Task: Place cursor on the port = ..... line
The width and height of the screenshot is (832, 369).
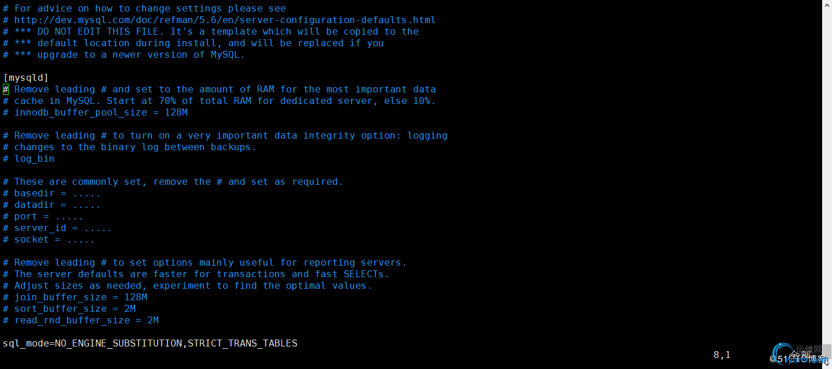Action: 43,217
